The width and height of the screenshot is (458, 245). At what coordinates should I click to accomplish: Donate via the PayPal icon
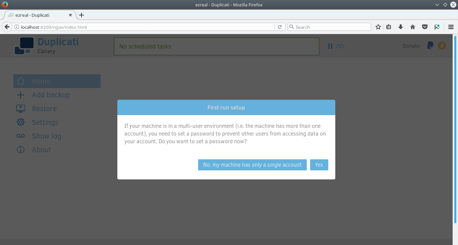[430, 46]
